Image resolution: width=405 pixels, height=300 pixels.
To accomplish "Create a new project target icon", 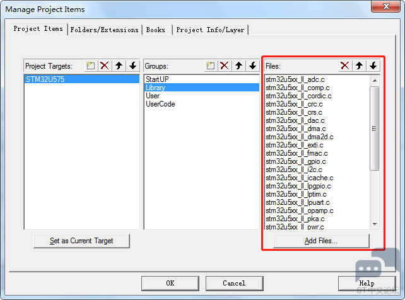I will coord(91,66).
